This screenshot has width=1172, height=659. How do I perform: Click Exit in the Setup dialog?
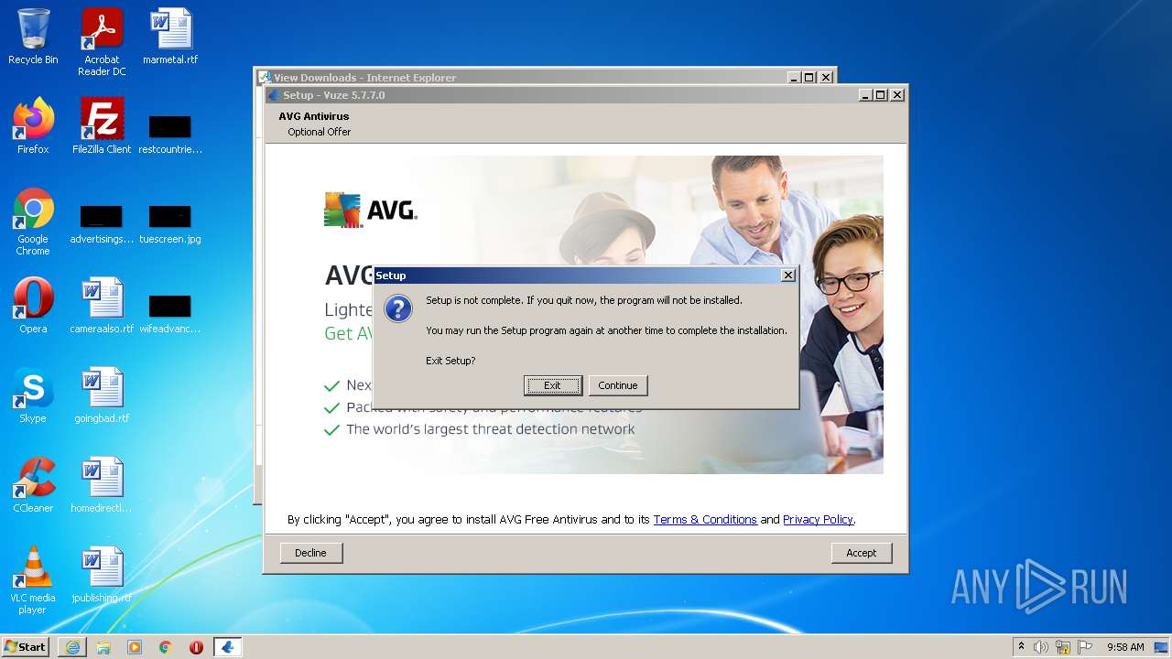pos(552,385)
